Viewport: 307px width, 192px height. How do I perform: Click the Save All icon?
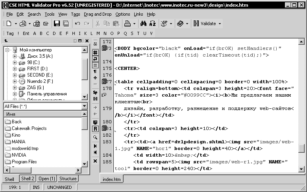(x=66, y=24)
